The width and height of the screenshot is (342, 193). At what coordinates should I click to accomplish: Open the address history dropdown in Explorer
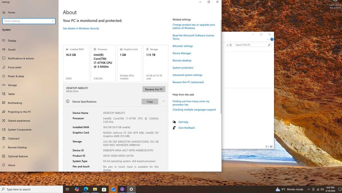pos(227,45)
